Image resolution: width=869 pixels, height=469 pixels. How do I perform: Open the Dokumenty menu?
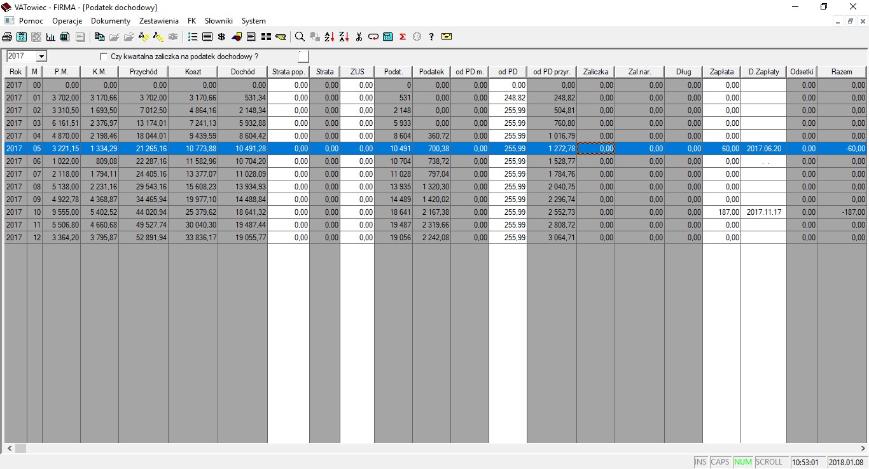click(x=111, y=21)
